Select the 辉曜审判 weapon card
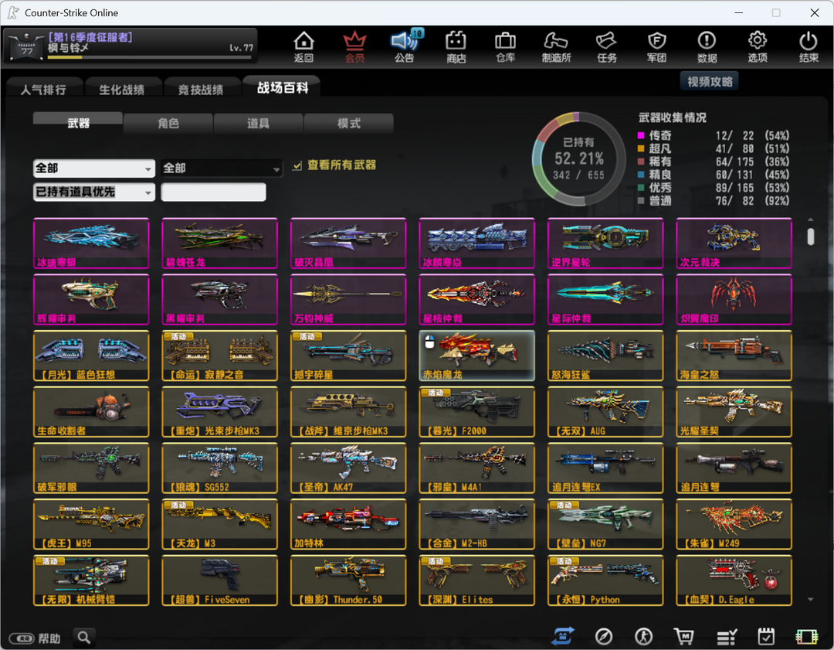The image size is (834, 650). tap(91, 300)
